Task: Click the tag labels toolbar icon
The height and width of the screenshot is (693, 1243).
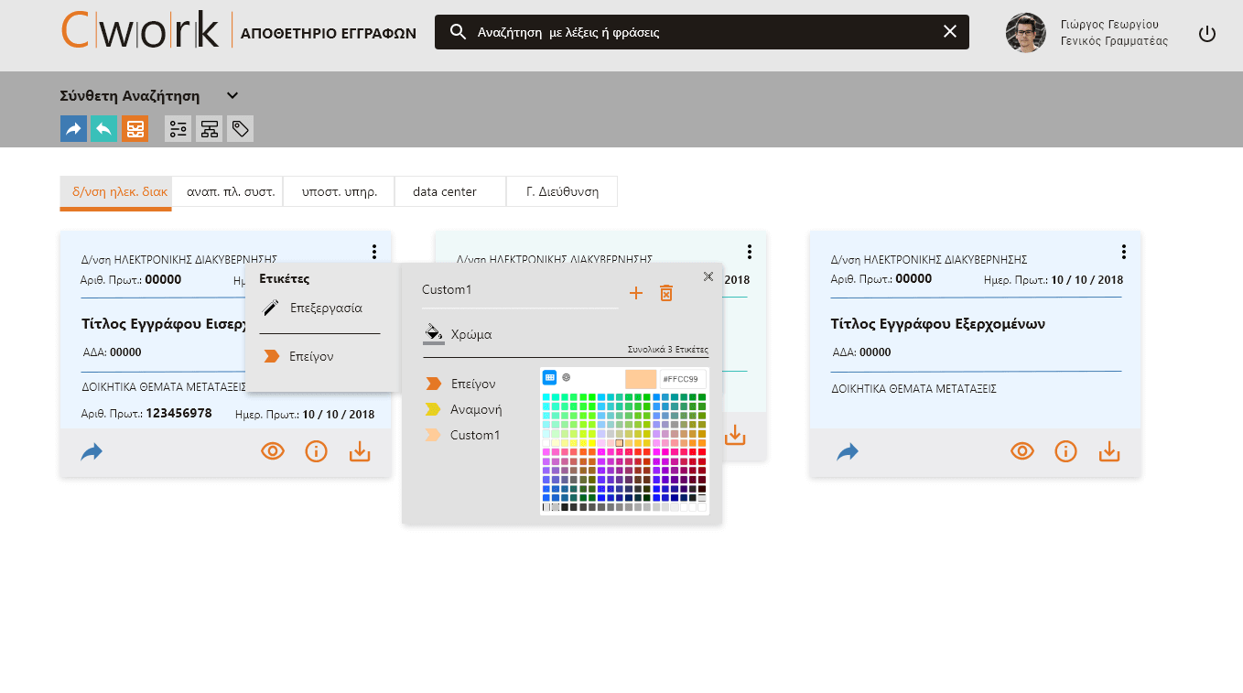Action: (x=240, y=129)
